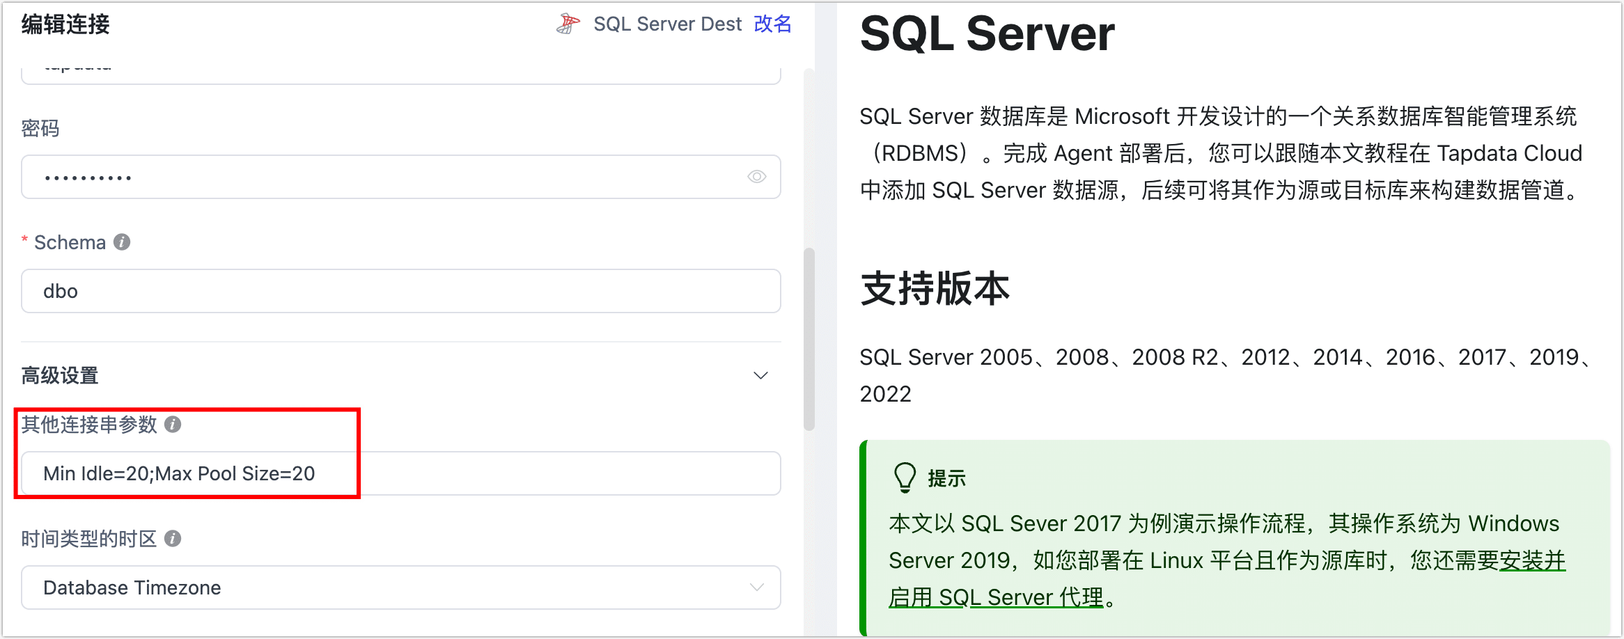Click the large SQL Server documentation title

[x=987, y=33]
